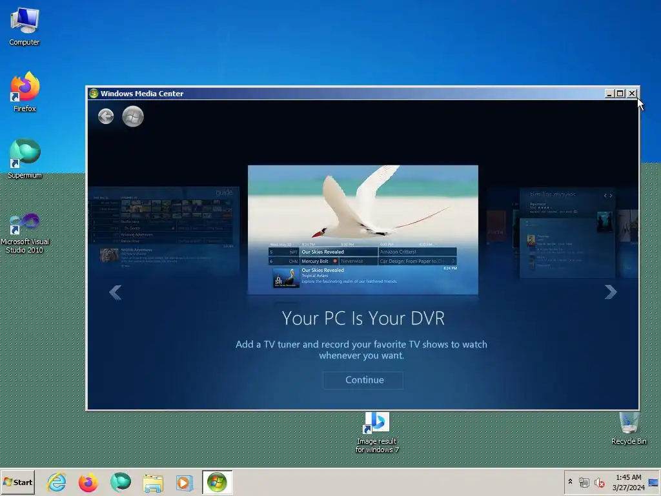Open Windows Media Player from taskbar
Image resolution: width=661 pixels, height=496 pixels.
(x=184, y=482)
